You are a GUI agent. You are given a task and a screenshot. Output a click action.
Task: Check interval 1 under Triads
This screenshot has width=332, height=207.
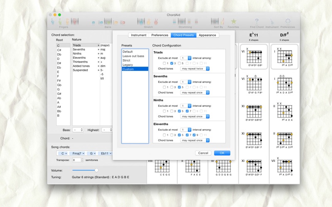coord(164,63)
